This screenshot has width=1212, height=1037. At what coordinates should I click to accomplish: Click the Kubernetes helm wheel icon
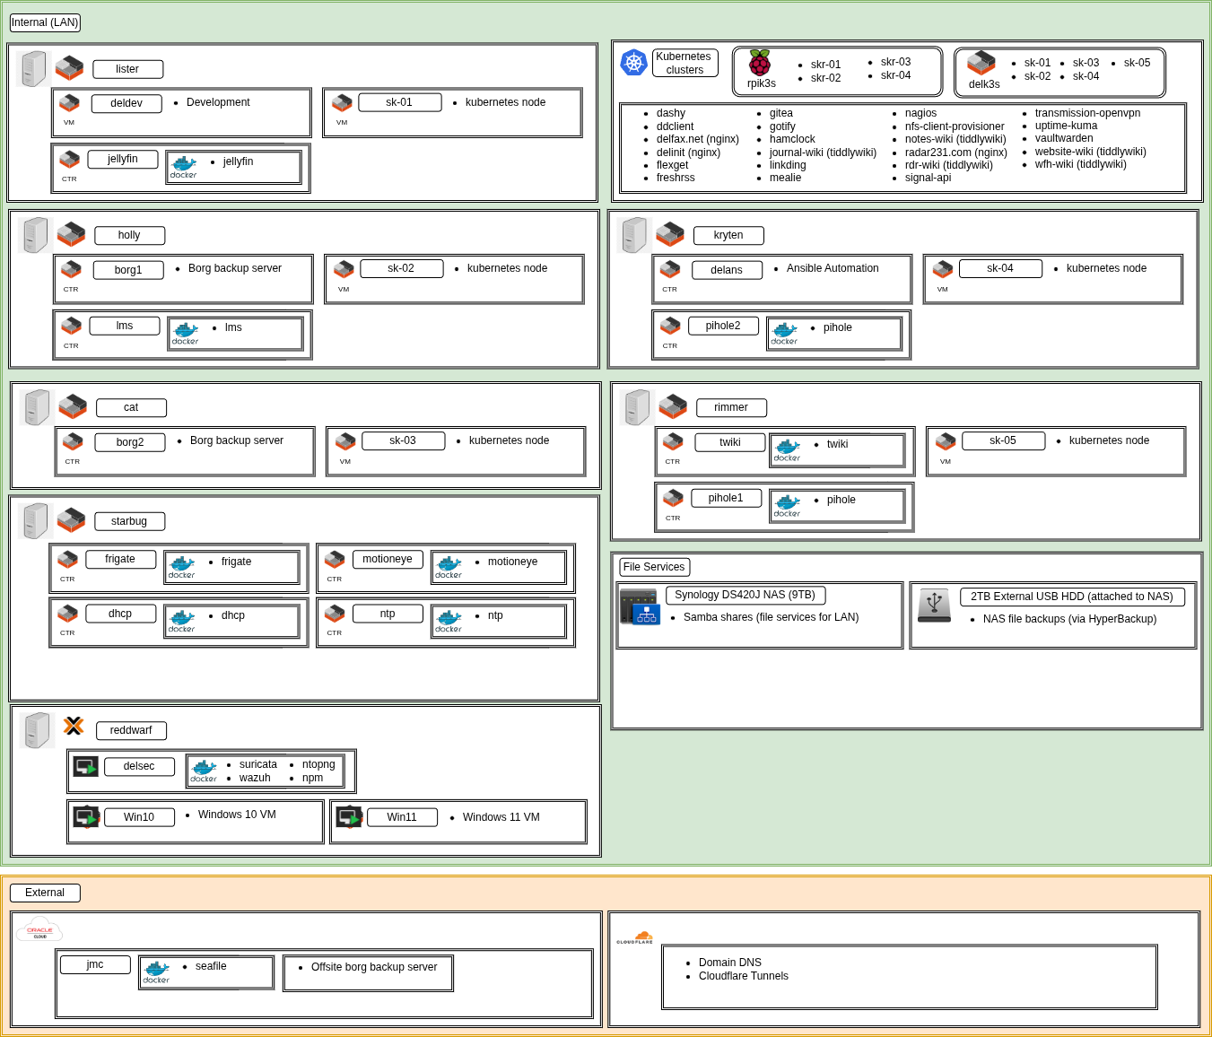634,63
